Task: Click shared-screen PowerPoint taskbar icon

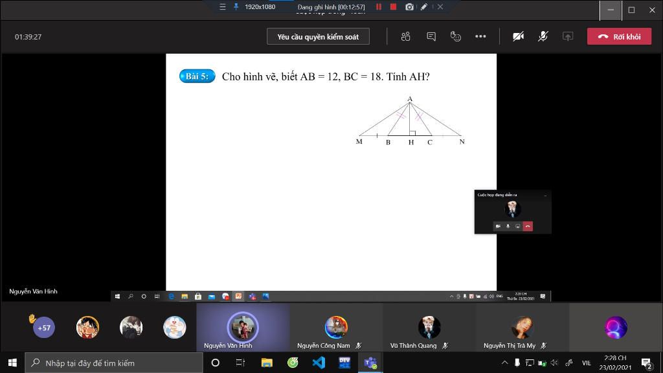Action: (x=238, y=297)
